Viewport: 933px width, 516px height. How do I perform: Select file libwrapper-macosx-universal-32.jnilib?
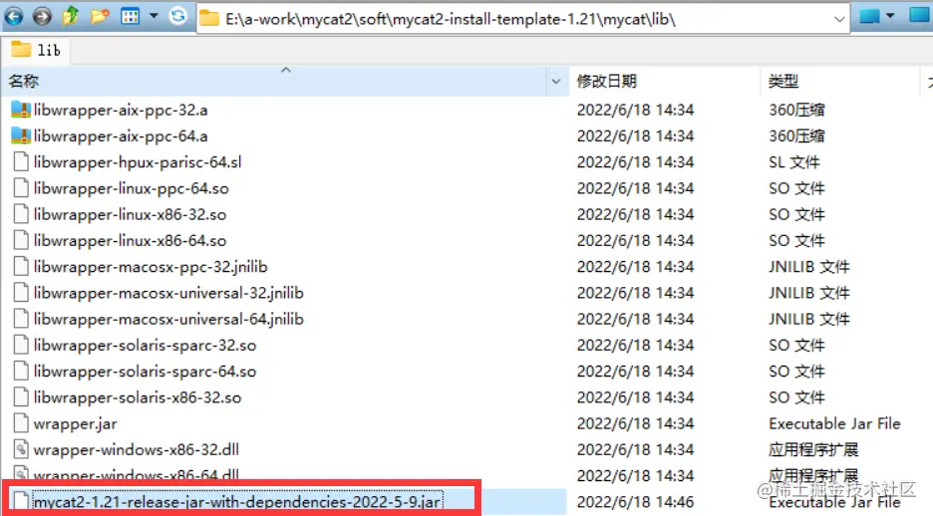tap(168, 293)
